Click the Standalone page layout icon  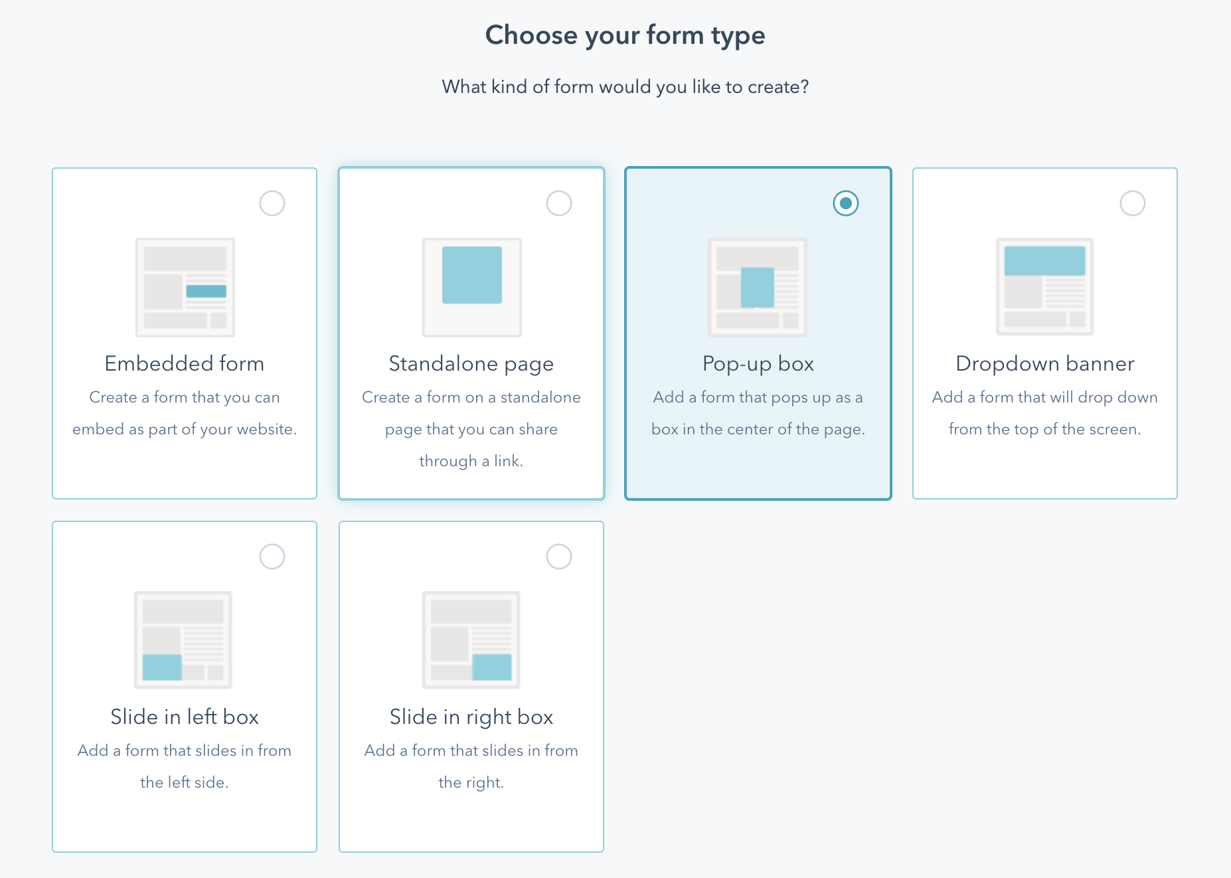pyautogui.click(x=471, y=288)
